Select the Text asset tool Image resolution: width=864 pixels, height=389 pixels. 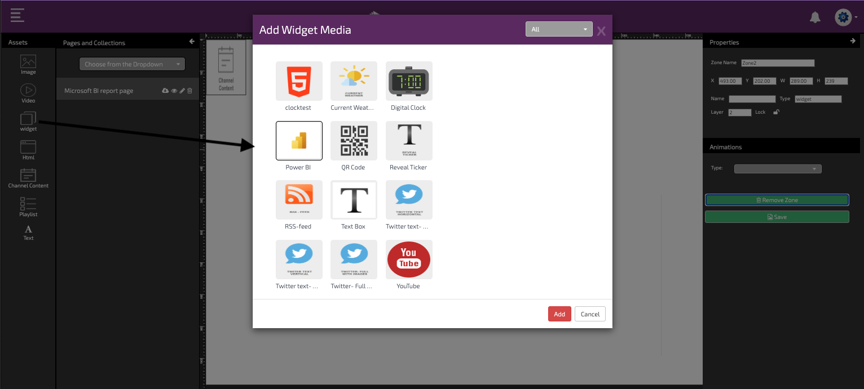tap(28, 233)
